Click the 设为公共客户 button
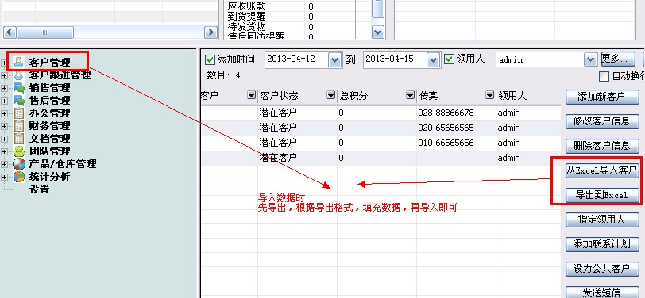The width and height of the screenshot is (645, 298). tap(602, 269)
